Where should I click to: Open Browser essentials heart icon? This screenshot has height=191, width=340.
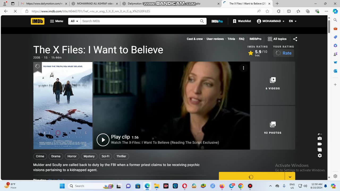point(317,11)
